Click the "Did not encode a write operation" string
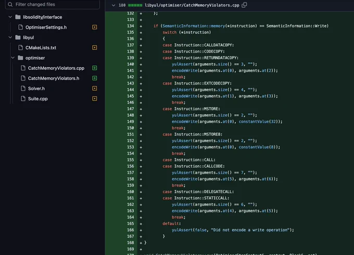354x255 pixels. tap(250, 230)
